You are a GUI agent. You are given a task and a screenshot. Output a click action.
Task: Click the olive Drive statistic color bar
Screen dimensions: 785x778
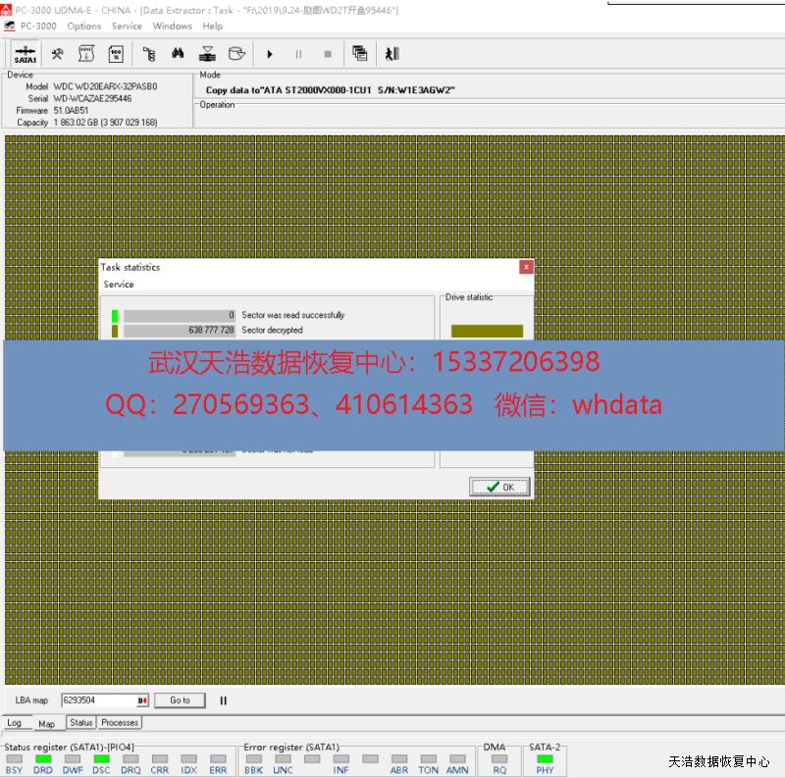coord(487,331)
